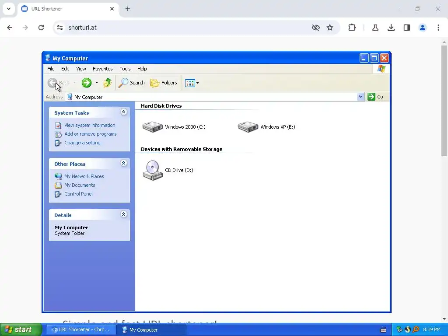Open the forward history dropdown arrow
Screen dimensions: 448x336
97,83
